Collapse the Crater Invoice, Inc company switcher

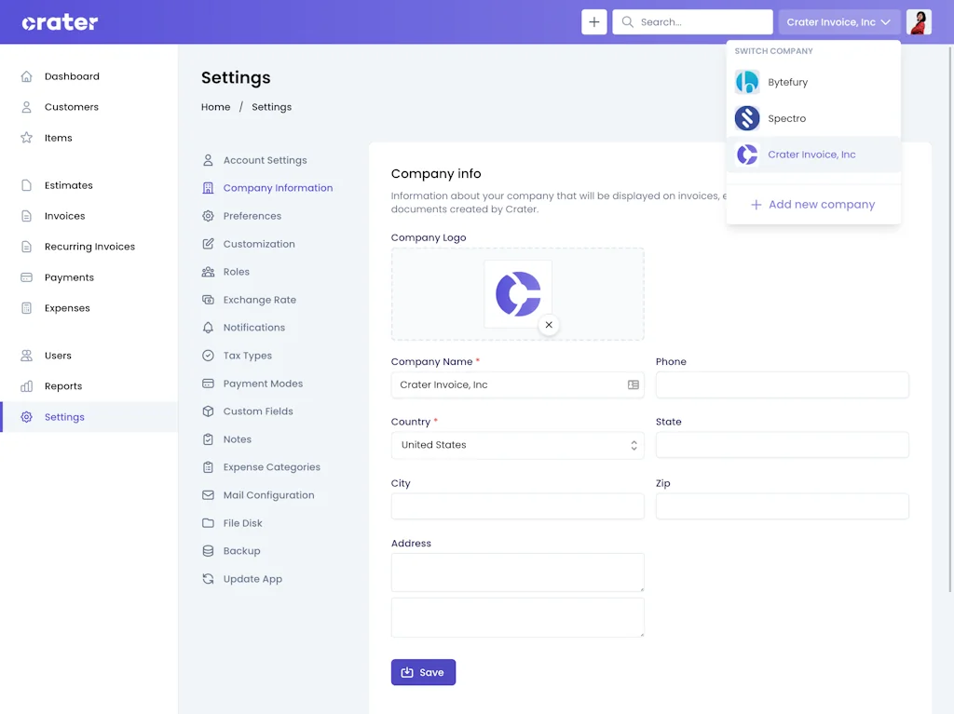[x=839, y=22]
